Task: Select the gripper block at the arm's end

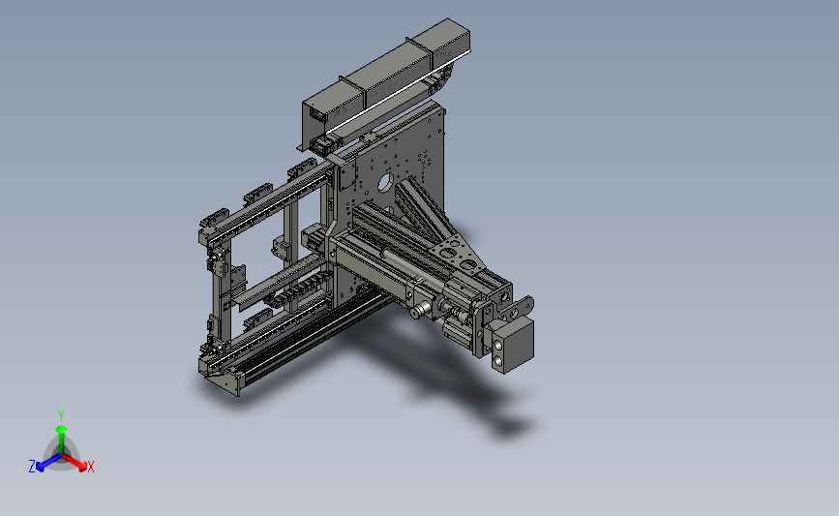Action: click(513, 345)
